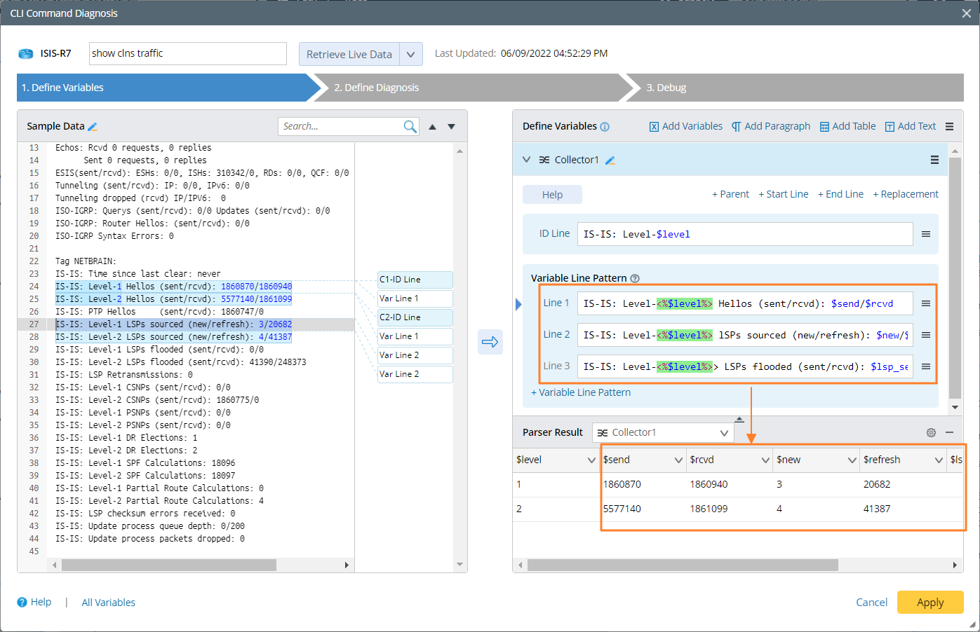The image size is (980, 632).
Task: Click the Define Variables info icon
Action: click(605, 127)
